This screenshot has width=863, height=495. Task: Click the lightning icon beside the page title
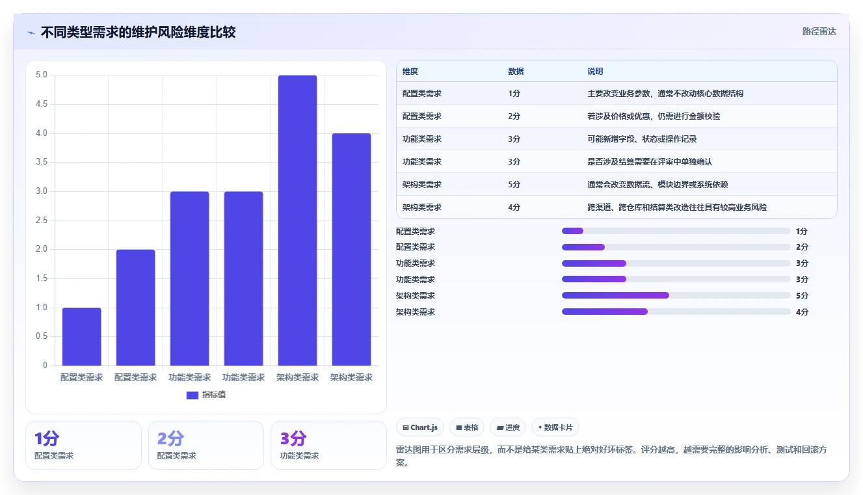click(31, 33)
